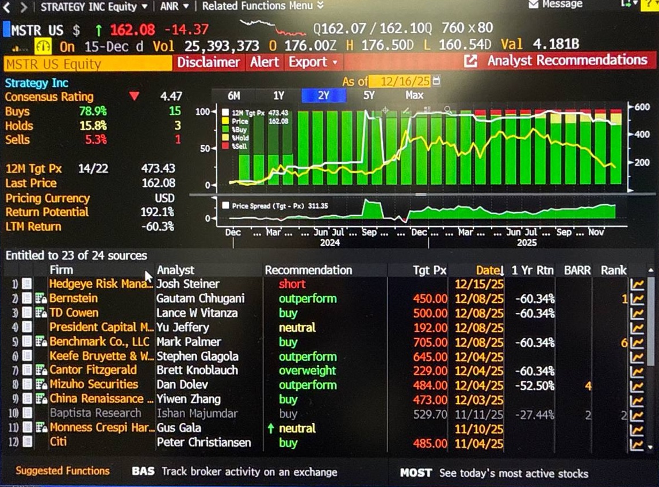Screen dimensions: 659x487
Task: Click the red %Sell legend swatch
Action: pos(225,146)
